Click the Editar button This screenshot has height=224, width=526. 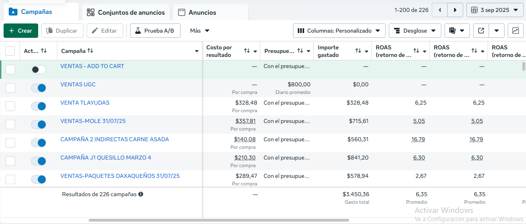pyautogui.click(x=105, y=31)
